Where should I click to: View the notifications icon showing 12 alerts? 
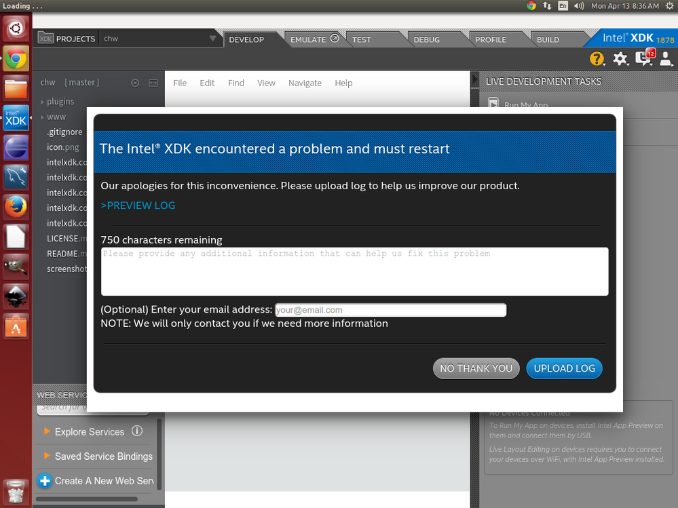pos(644,59)
